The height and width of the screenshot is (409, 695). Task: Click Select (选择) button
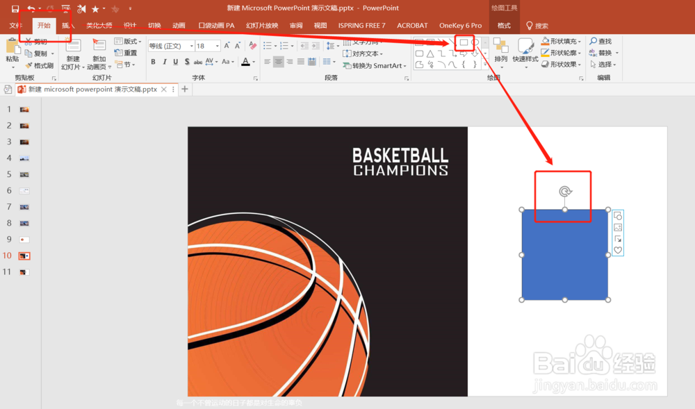click(603, 64)
